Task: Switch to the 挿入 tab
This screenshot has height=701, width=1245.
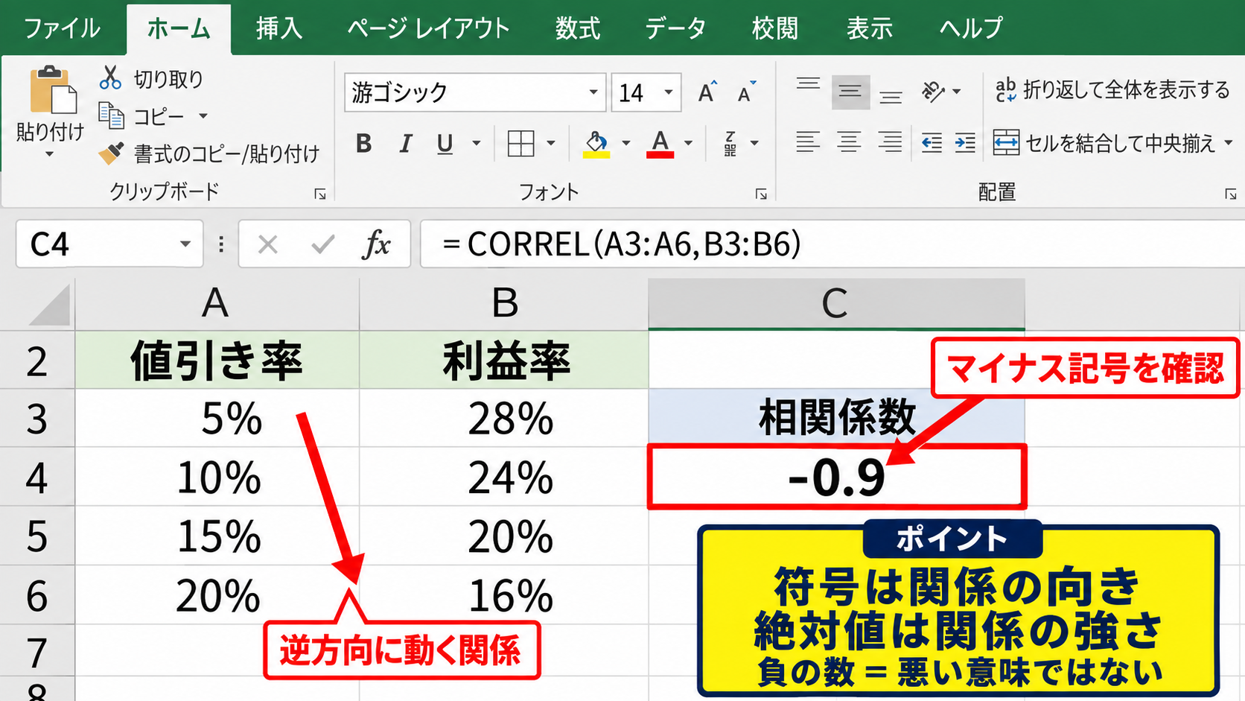Action: click(278, 28)
